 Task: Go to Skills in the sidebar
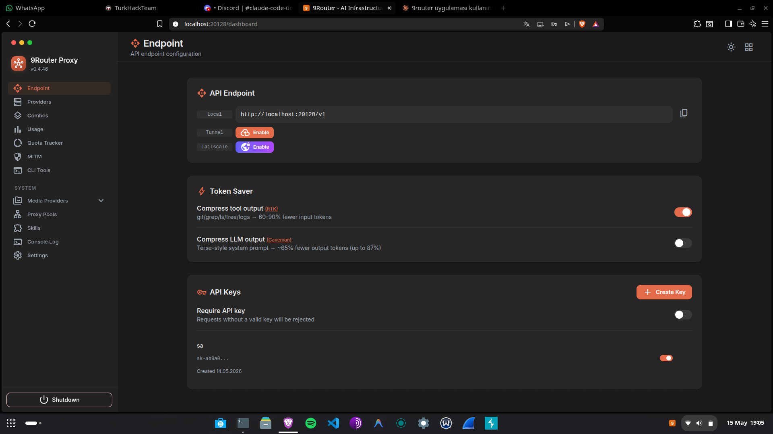(59, 228)
